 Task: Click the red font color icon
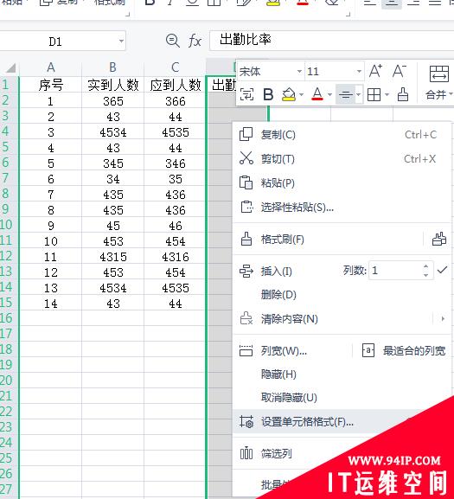[317, 94]
